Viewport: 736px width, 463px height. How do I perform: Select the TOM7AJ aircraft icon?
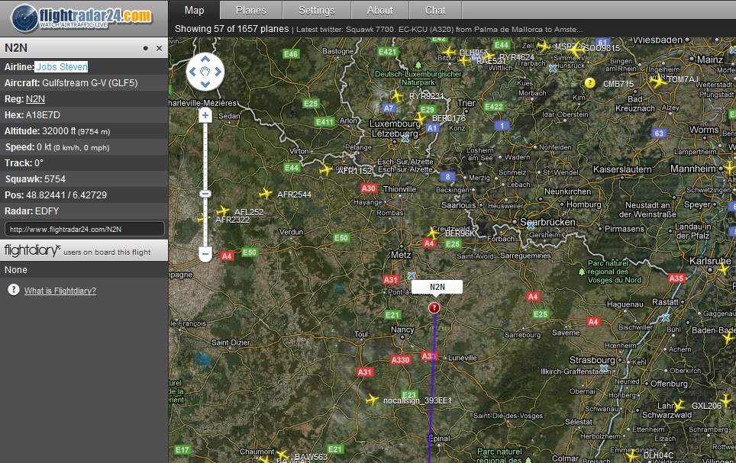(658, 82)
